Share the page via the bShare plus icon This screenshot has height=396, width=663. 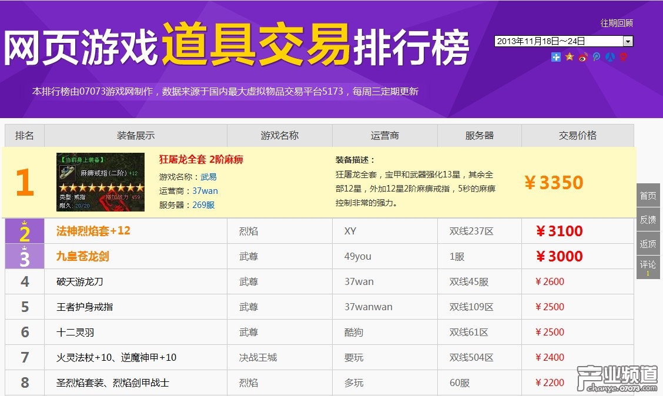pos(555,58)
